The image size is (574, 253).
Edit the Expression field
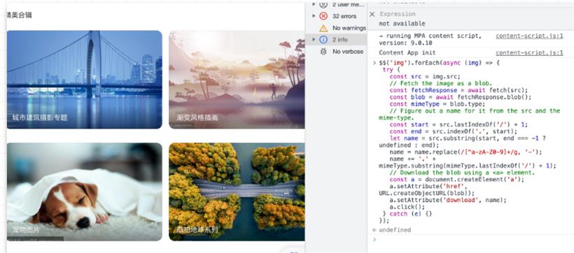click(398, 14)
